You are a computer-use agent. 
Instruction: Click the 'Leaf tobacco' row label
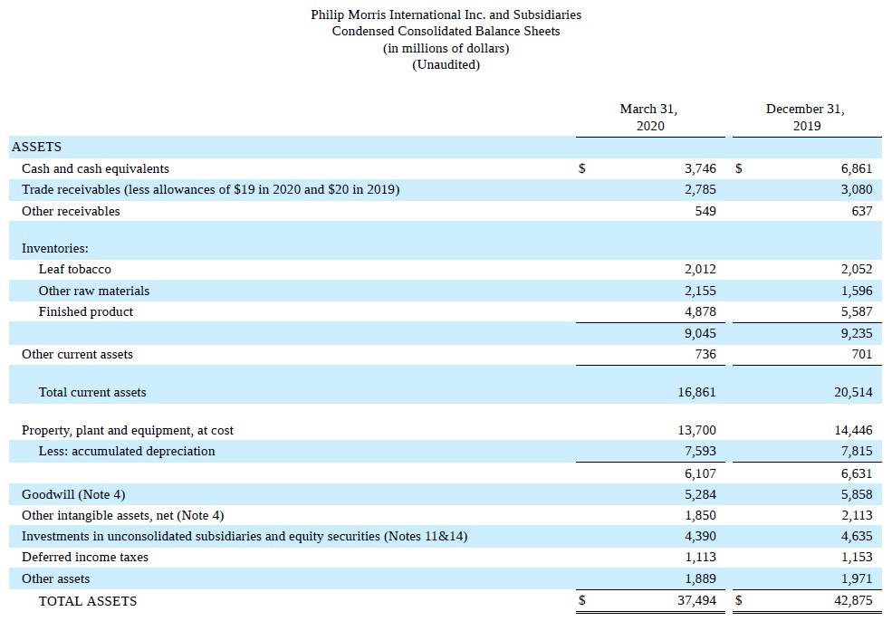pyautogui.click(x=75, y=270)
